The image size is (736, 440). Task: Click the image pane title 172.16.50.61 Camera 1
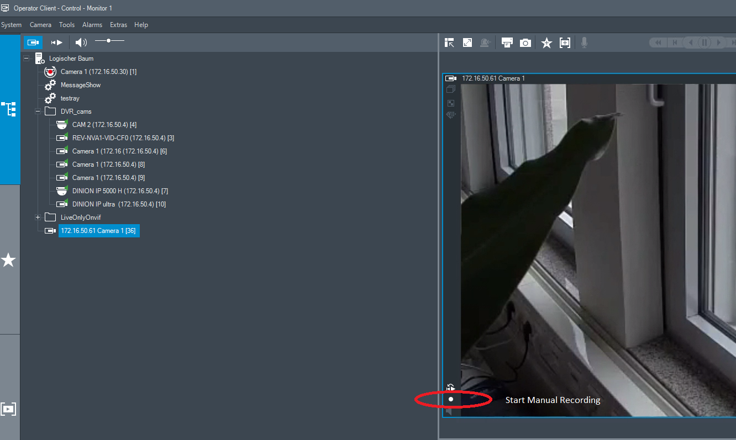(493, 78)
